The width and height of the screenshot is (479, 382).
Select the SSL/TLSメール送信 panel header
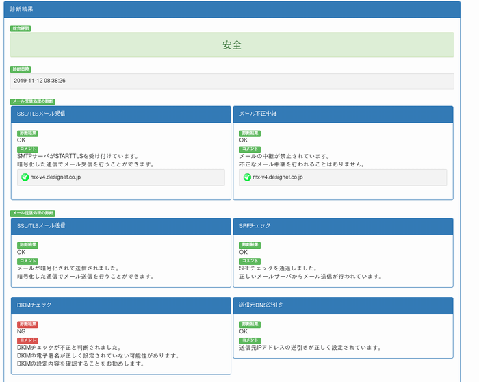pos(120,226)
